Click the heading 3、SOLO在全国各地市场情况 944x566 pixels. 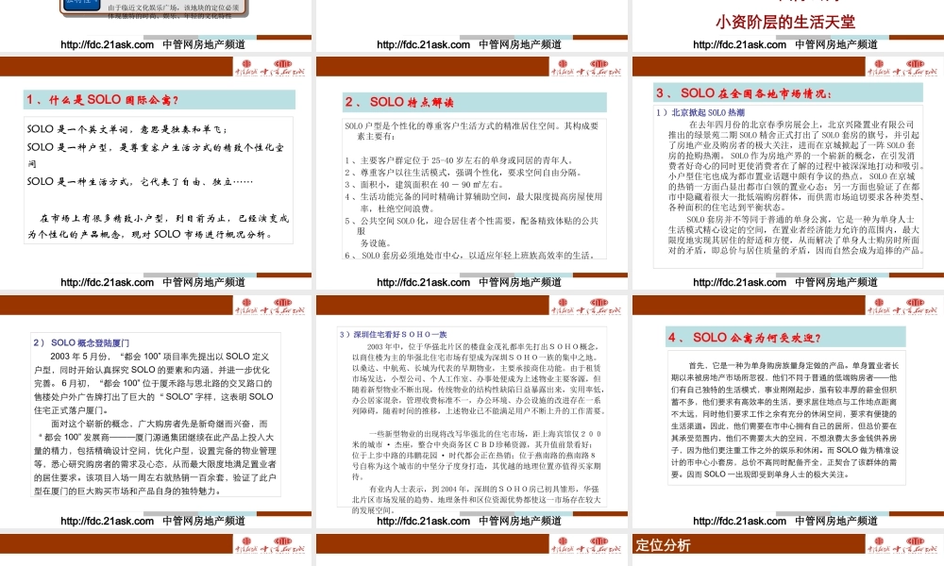coord(744,93)
